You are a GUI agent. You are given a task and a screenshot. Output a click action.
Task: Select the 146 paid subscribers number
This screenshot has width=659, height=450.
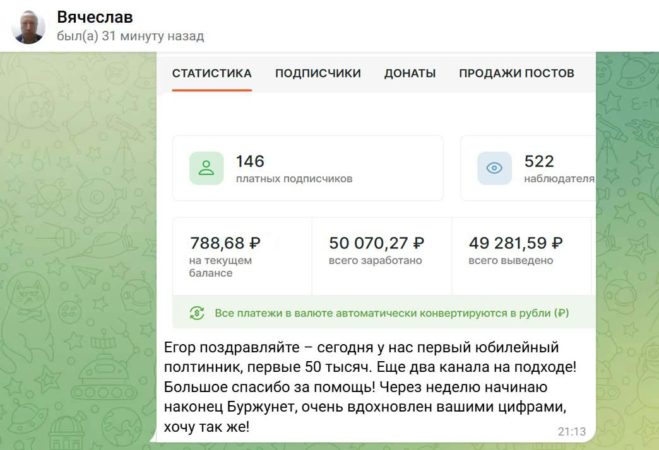[250, 161]
